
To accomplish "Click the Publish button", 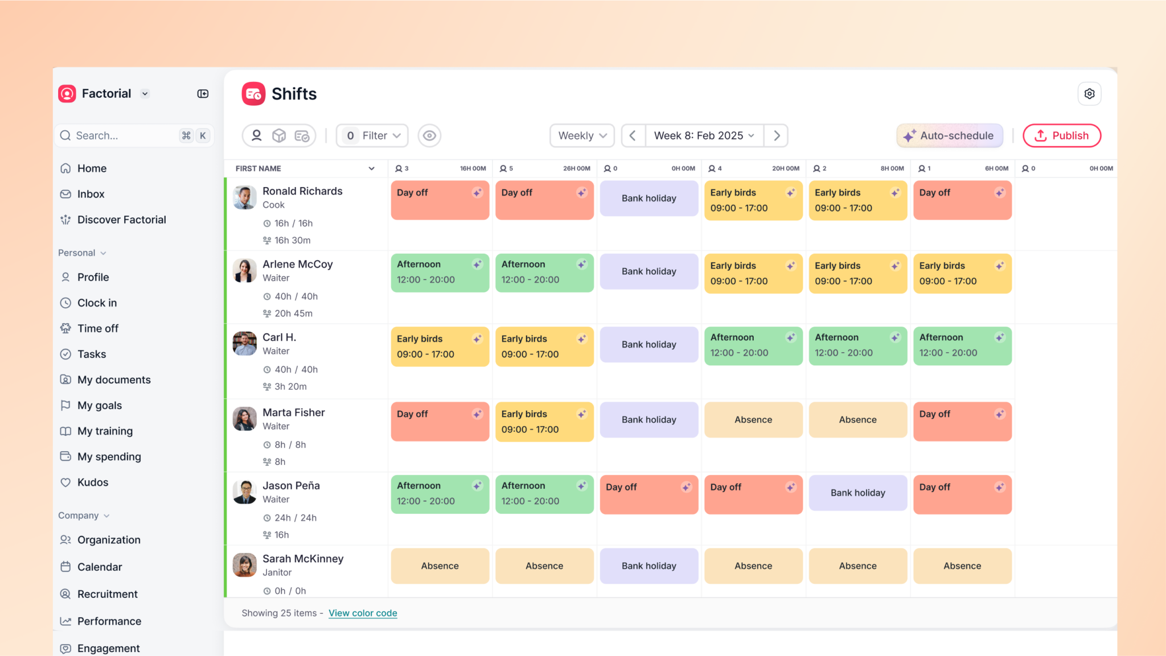I will pos(1061,135).
